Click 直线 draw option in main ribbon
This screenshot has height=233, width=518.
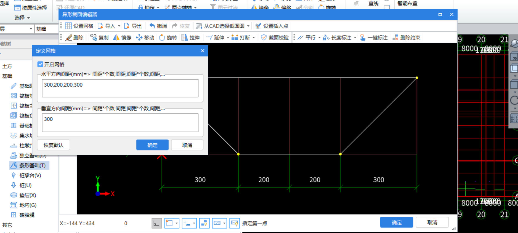(x=373, y=3)
